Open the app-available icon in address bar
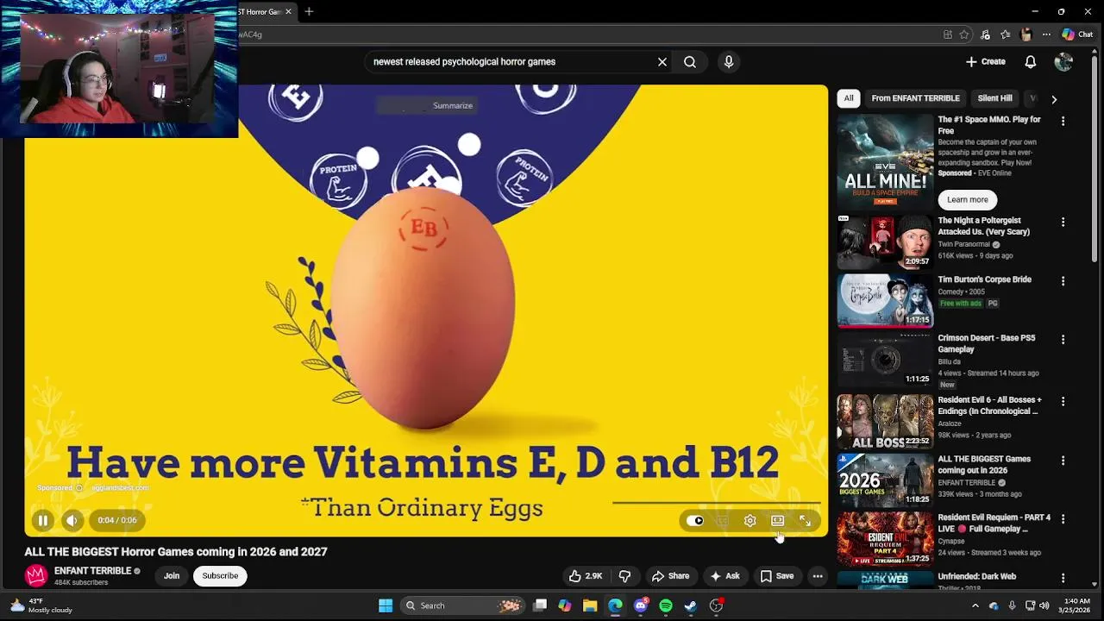Screen dimensions: 1104x621 click(x=947, y=34)
